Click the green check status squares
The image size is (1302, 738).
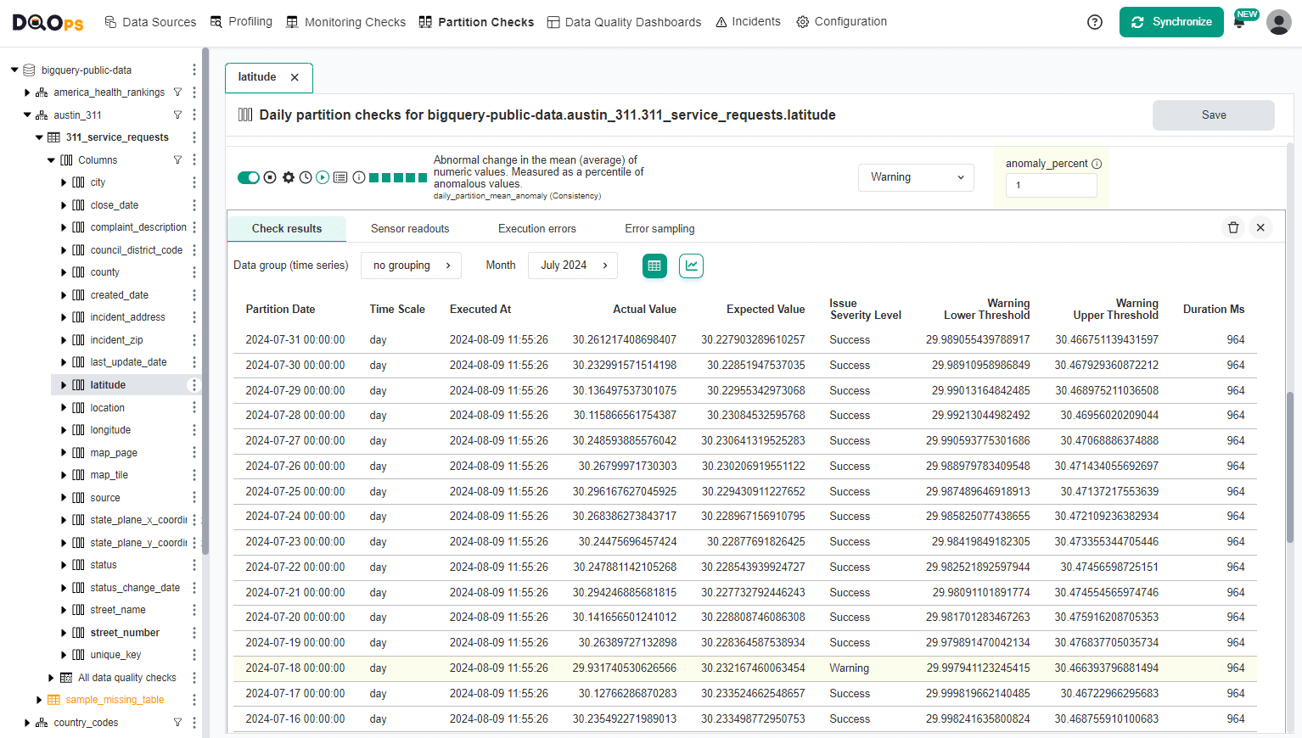tap(399, 177)
